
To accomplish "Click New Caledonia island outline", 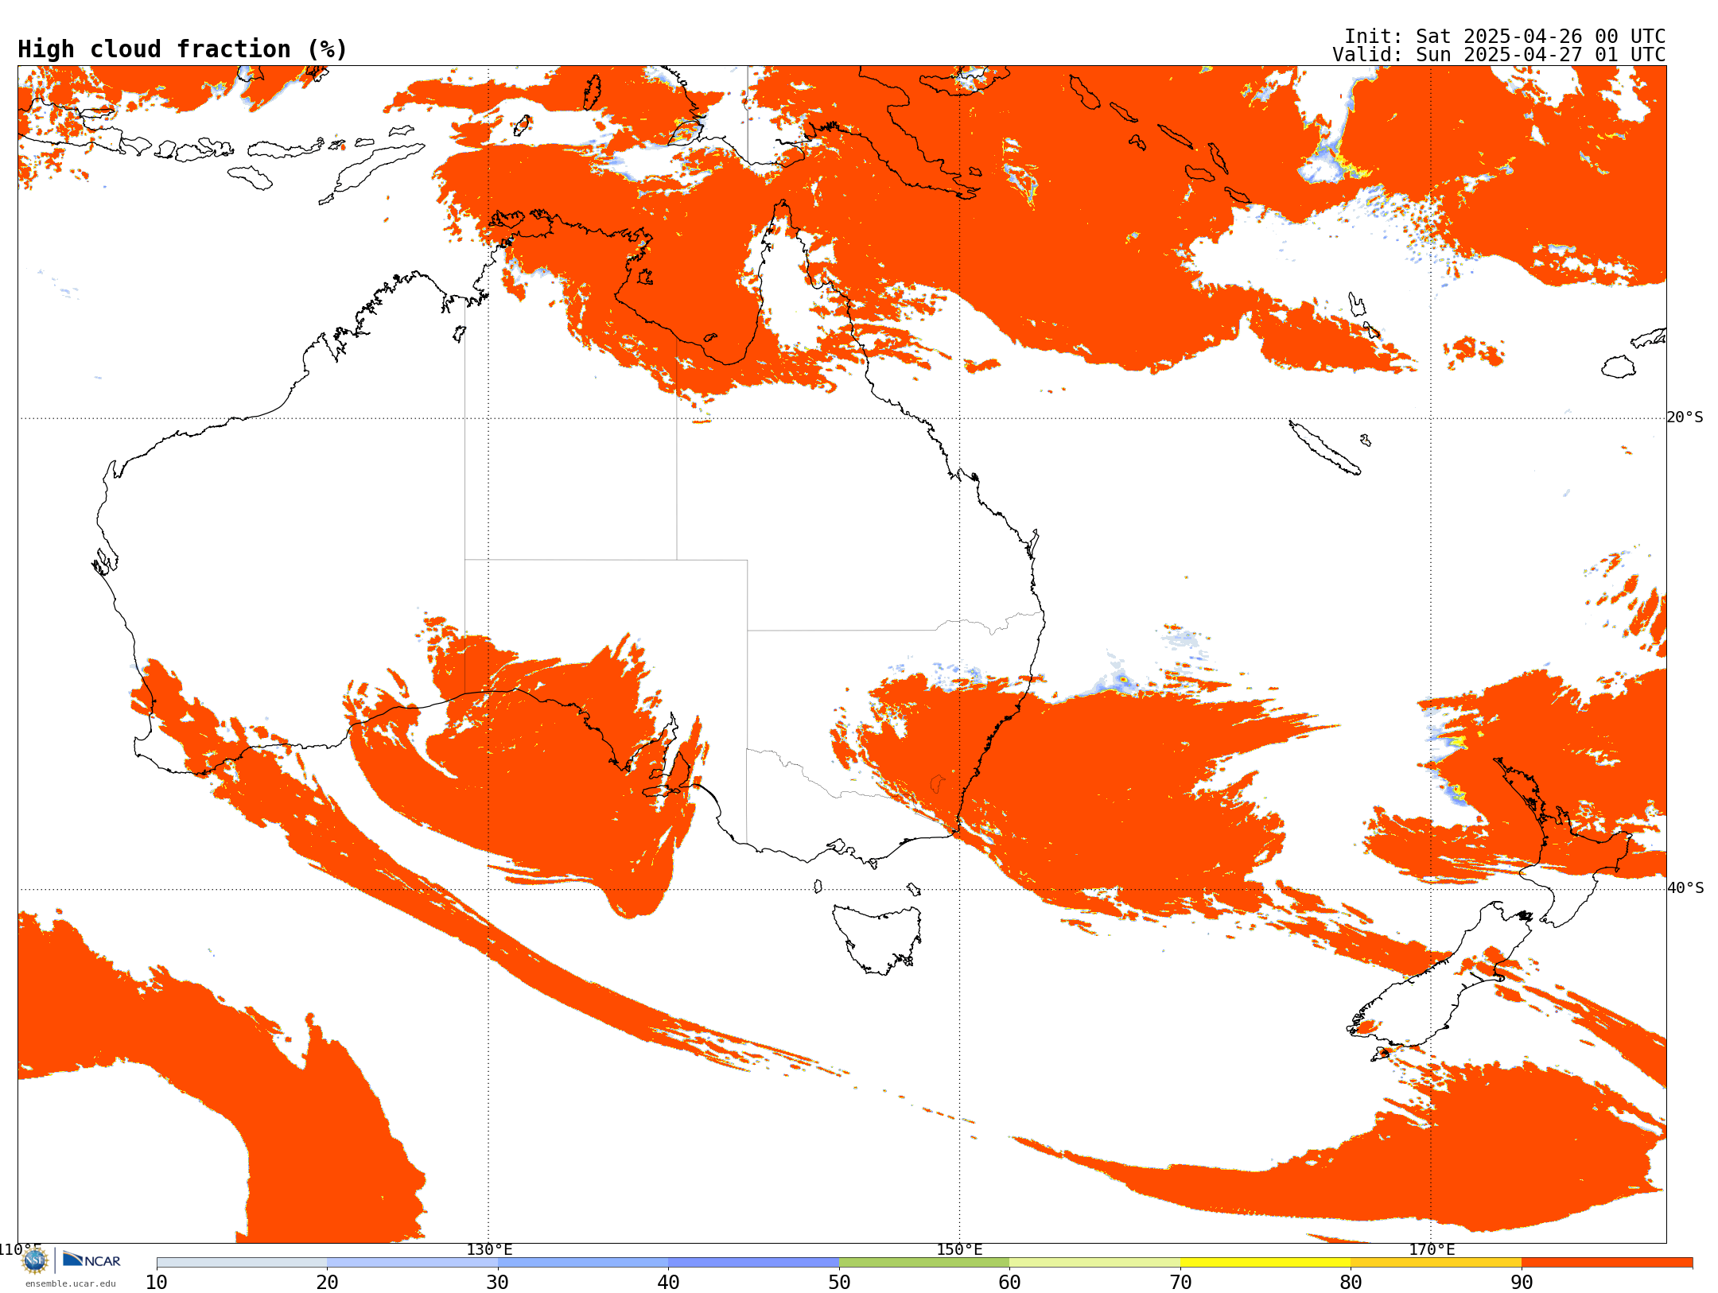I will (1324, 448).
